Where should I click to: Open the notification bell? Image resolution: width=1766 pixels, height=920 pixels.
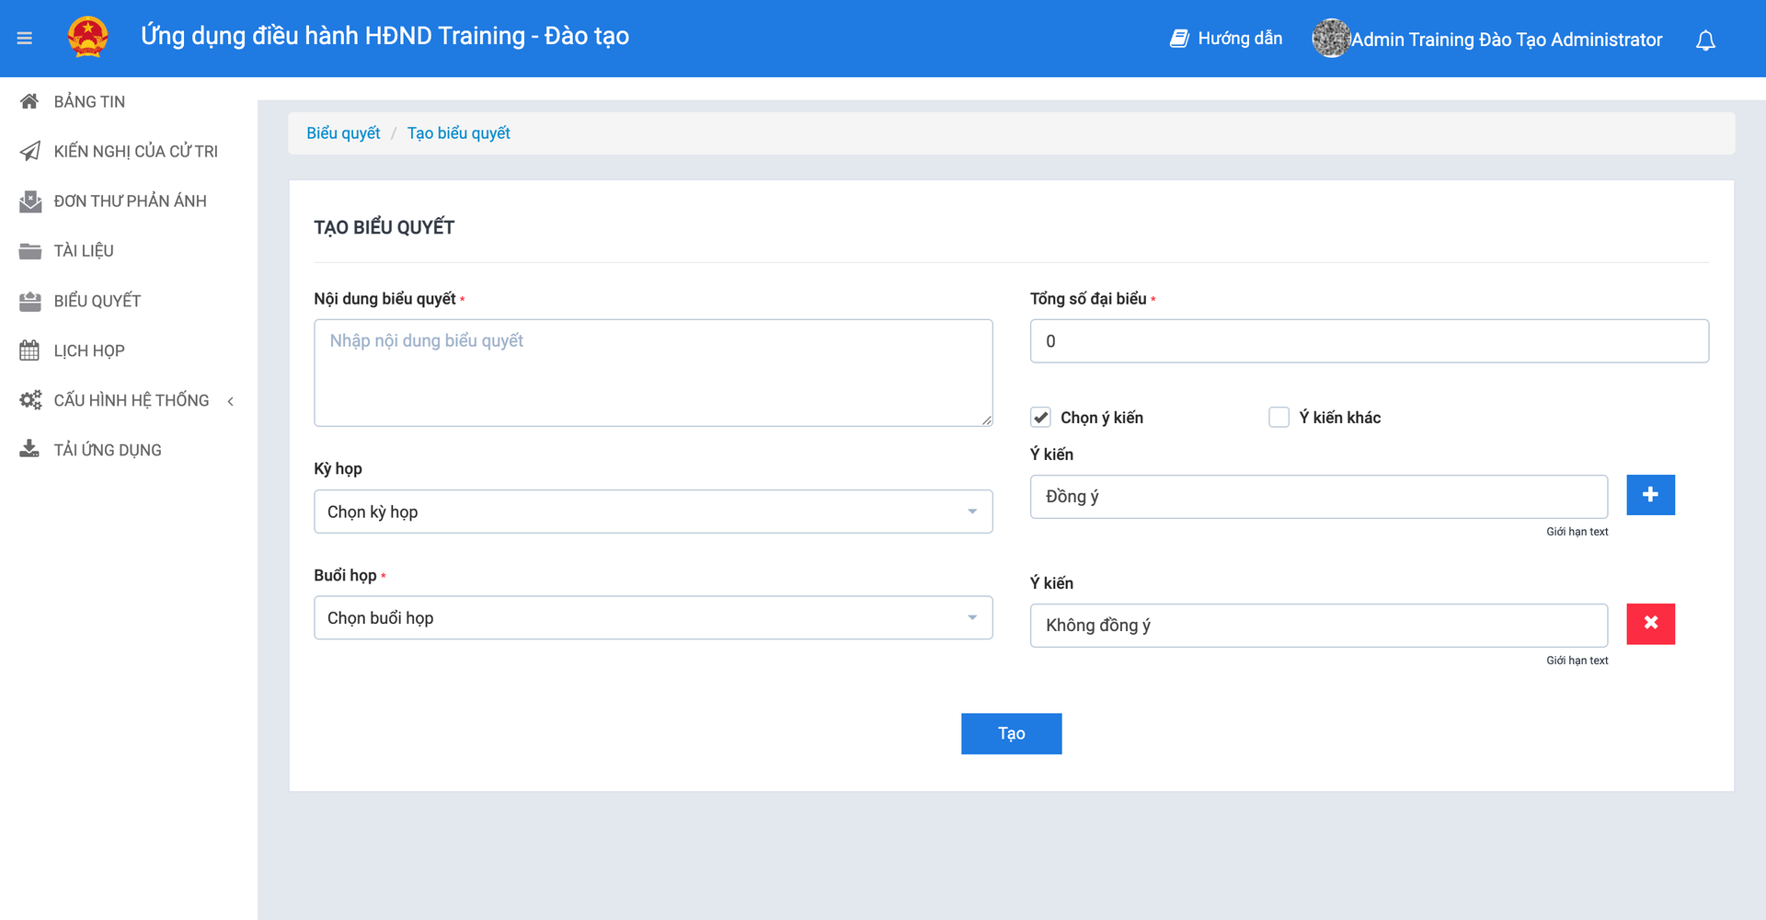coord(1705,40)
